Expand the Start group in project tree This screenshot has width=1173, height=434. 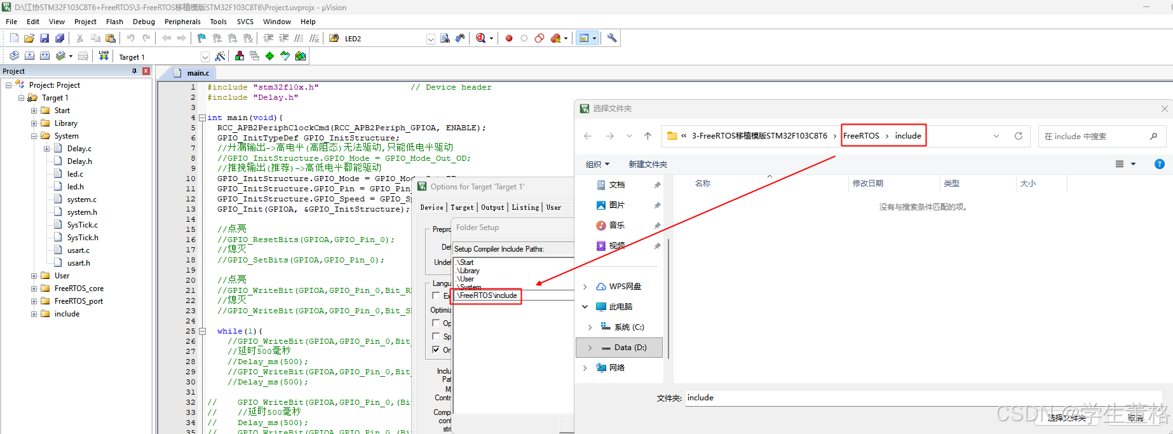[x=34, y=111]
